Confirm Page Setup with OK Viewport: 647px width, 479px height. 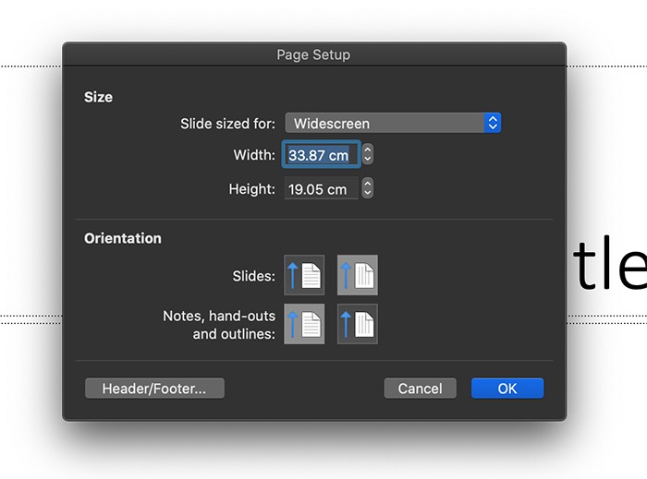(x=507, y=389)
